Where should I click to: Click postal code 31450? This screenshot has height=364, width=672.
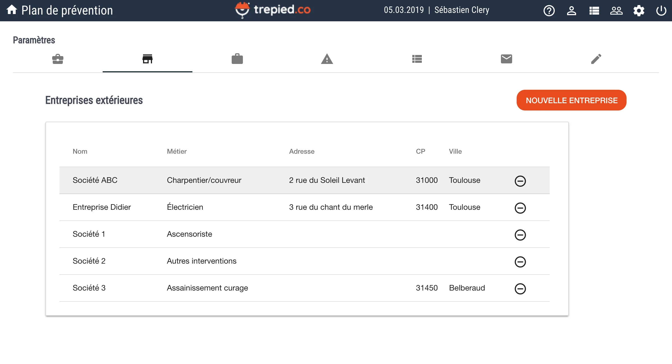click(427, 288)
